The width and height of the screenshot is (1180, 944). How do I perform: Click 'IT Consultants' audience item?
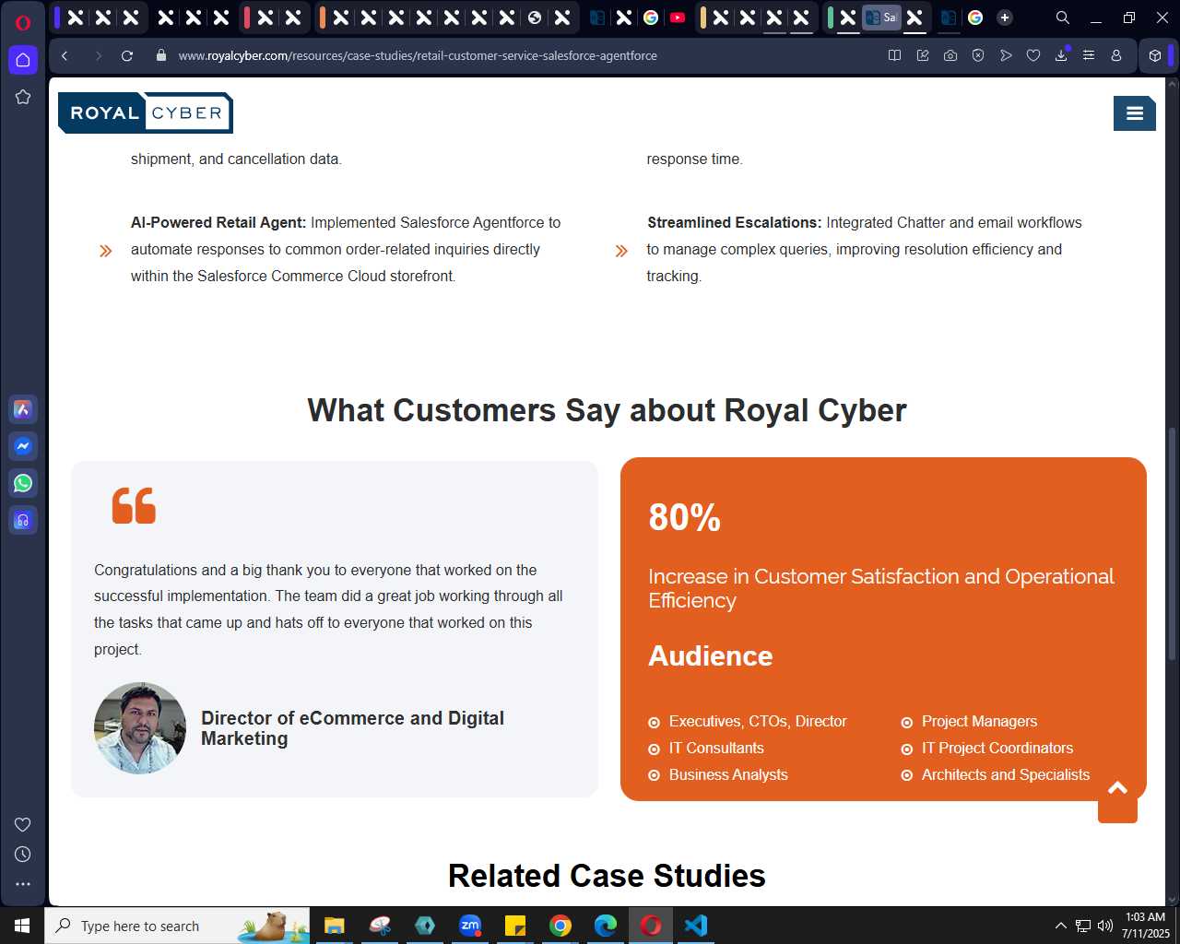click(716, 748)
